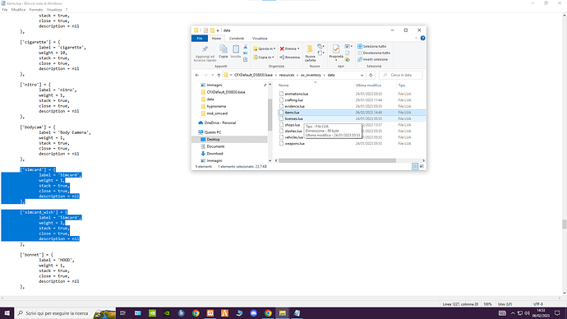Open the Visualizza ribbon tab
Image resolution: width=567 pixels, height=319 pixels.
(260, 39)
